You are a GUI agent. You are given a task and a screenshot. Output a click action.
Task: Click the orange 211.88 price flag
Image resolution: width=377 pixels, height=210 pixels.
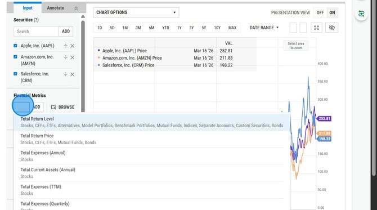pos(324,133)
